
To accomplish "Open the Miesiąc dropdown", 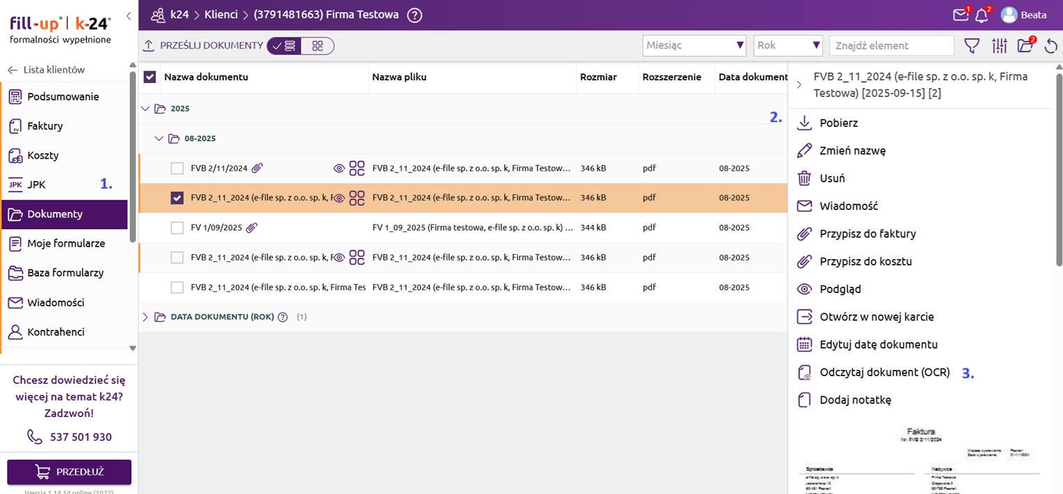I will (695, 46).
